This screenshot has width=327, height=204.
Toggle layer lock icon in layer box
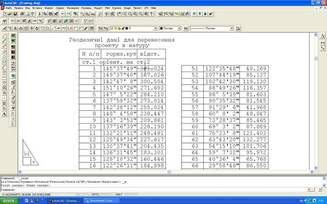[x=123, y=28]
